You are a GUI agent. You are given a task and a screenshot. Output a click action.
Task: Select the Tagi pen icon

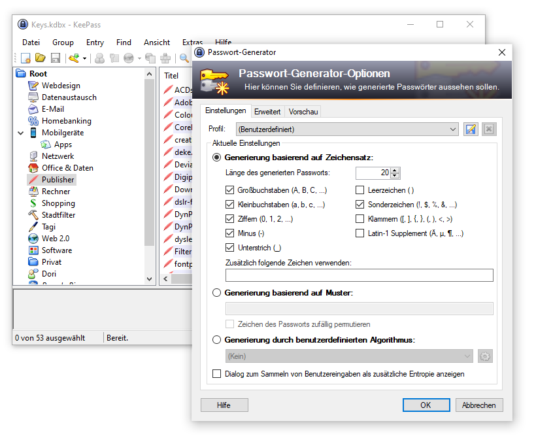pos(33,227)
